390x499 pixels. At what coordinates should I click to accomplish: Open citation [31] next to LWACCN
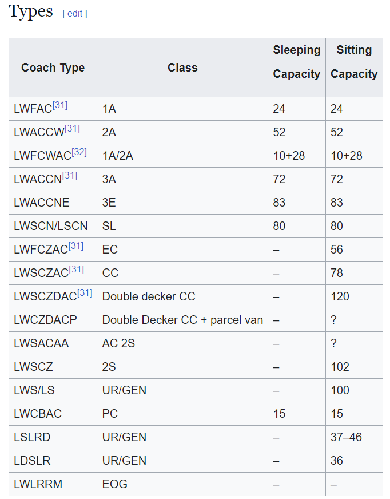[70, 175]
